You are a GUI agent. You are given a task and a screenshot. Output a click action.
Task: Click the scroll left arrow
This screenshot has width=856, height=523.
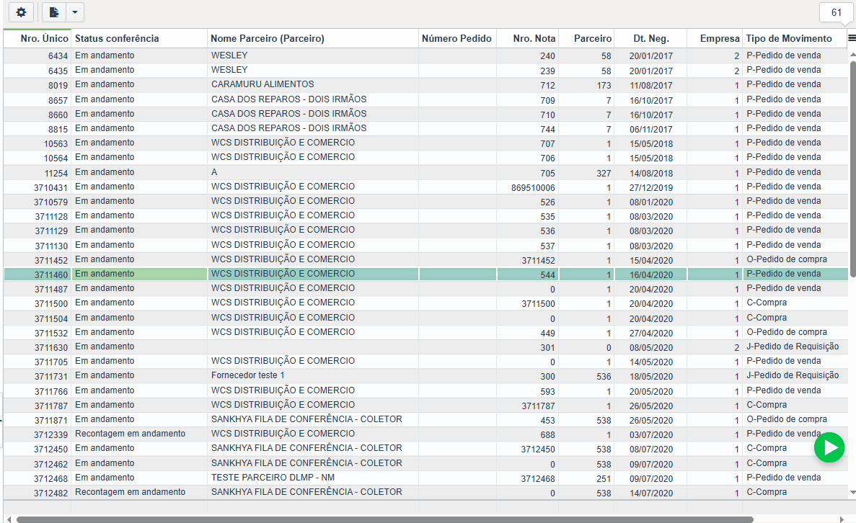pos(9,519)
